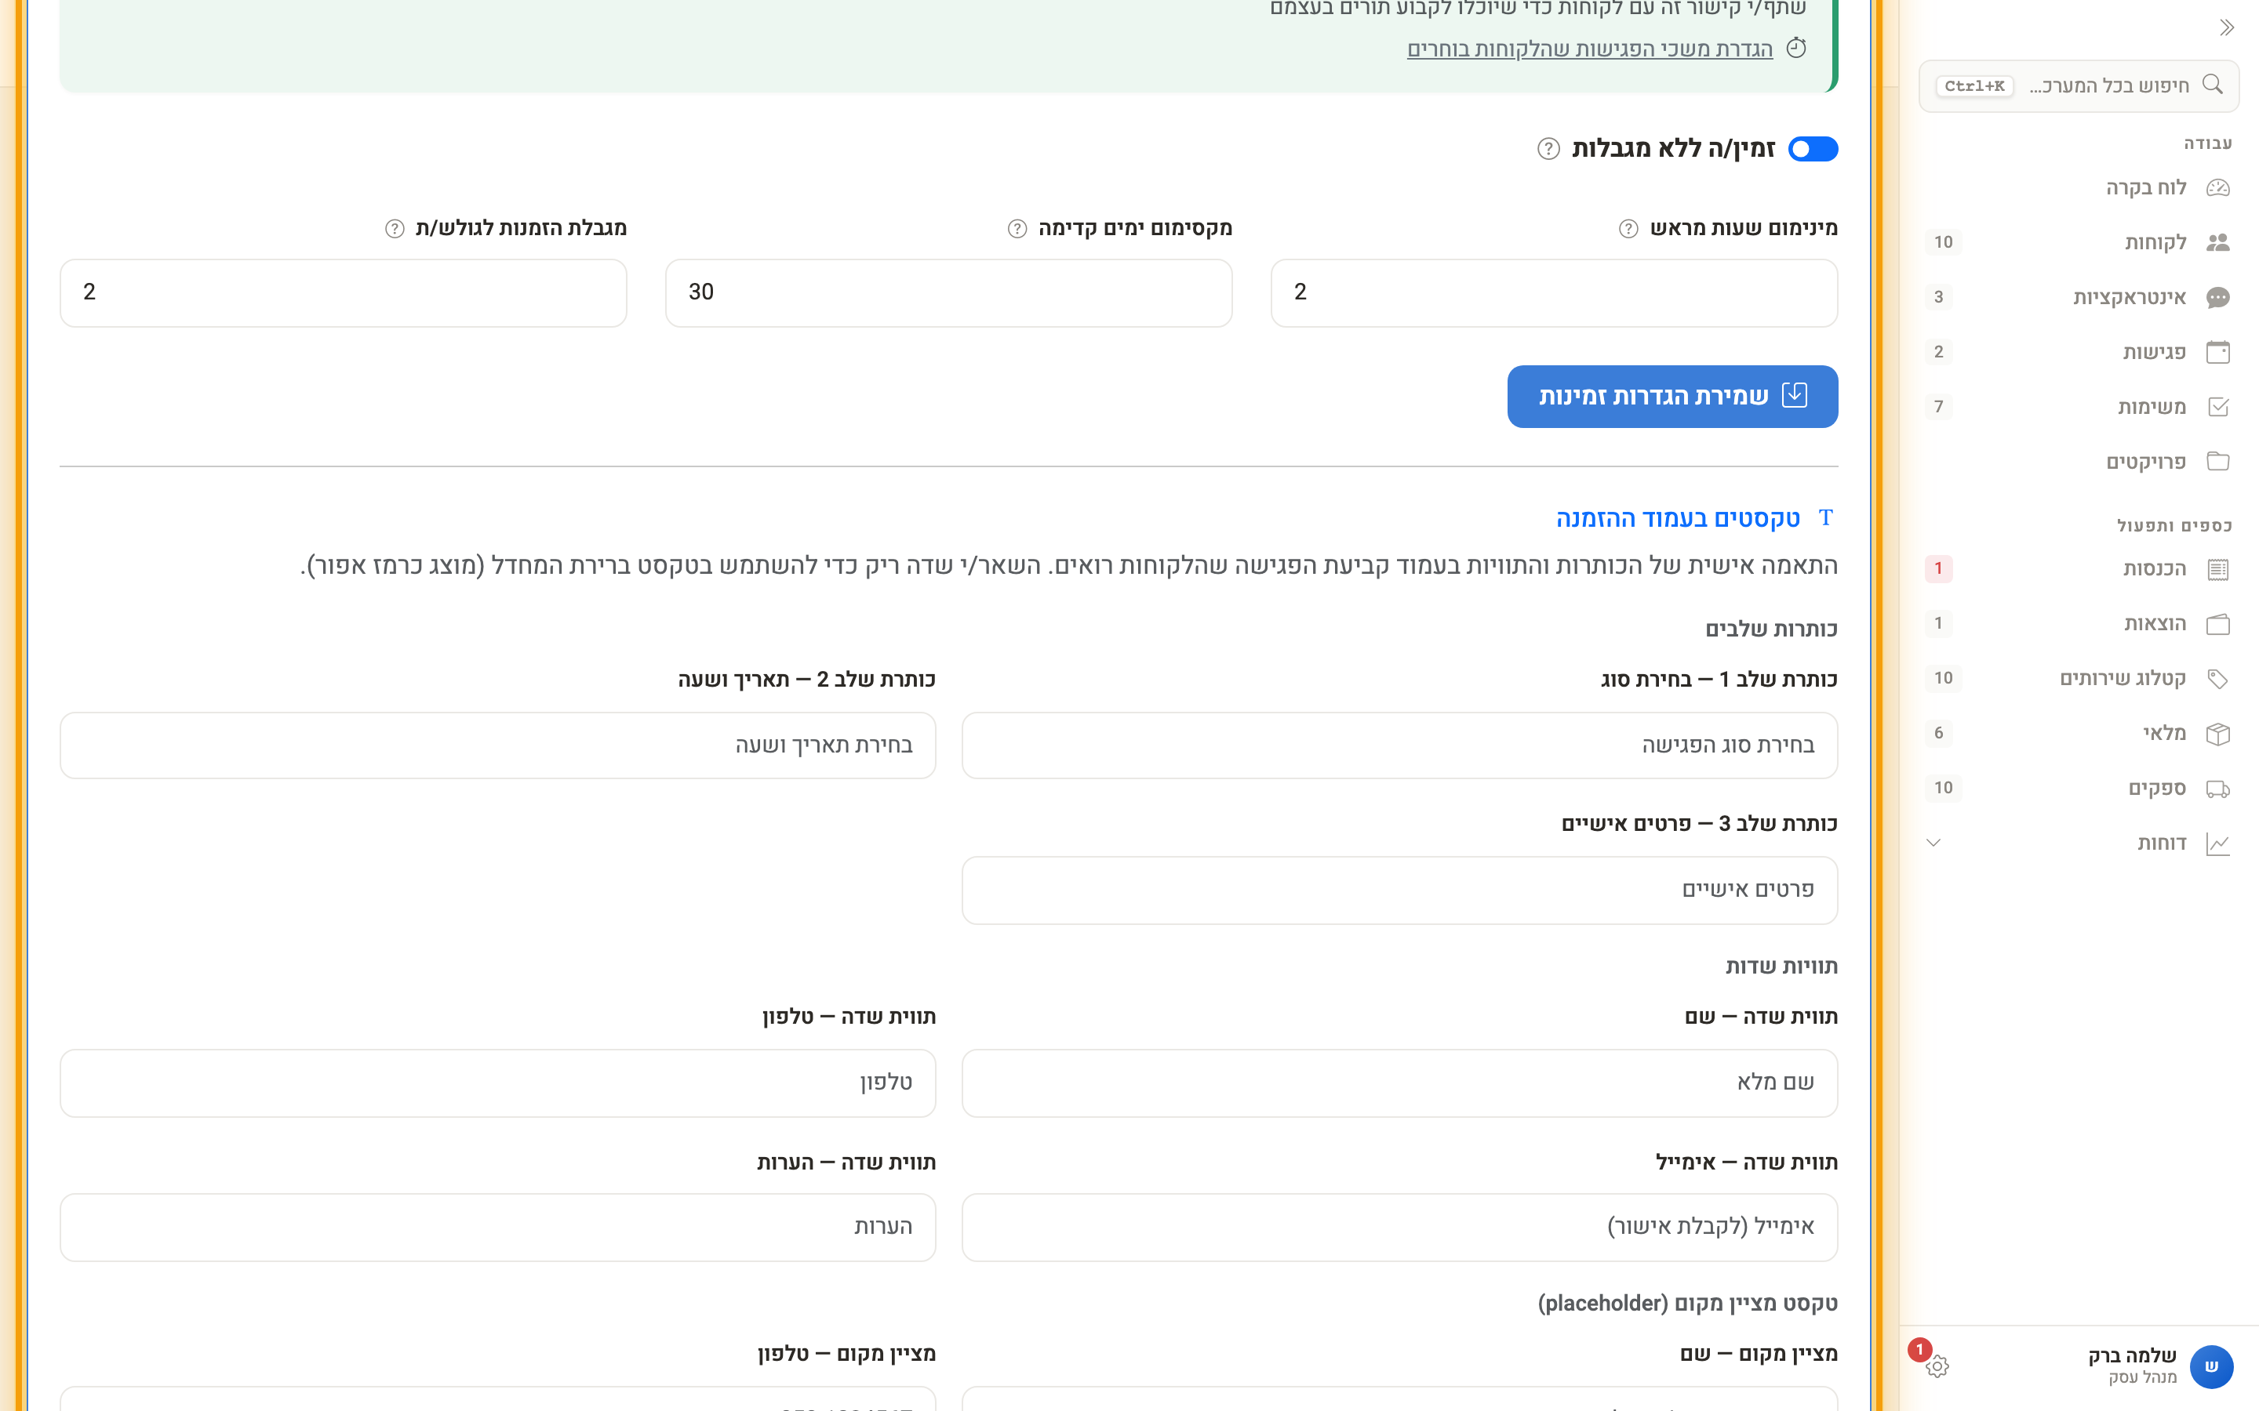
Task: Open אינטראקציות via its chat bubble icon
Action: 2218,298
